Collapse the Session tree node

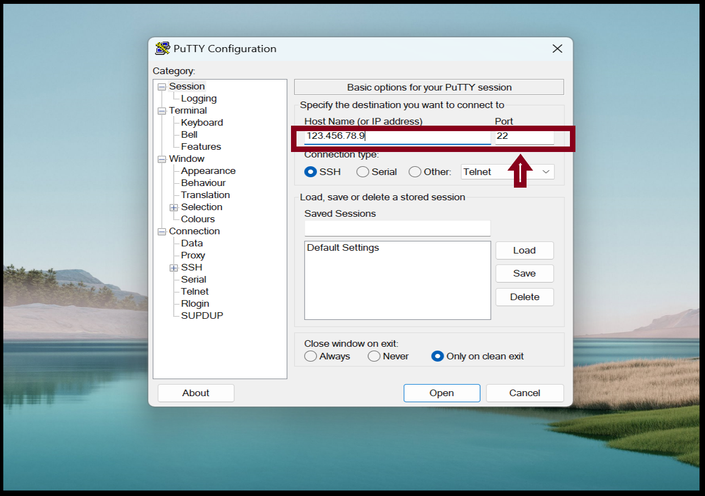point(161,87)
